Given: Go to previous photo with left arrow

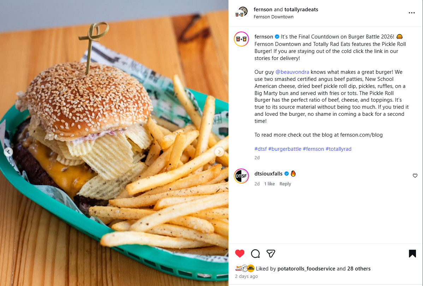Looking at the screenshot, I should (x=8, y=152).
